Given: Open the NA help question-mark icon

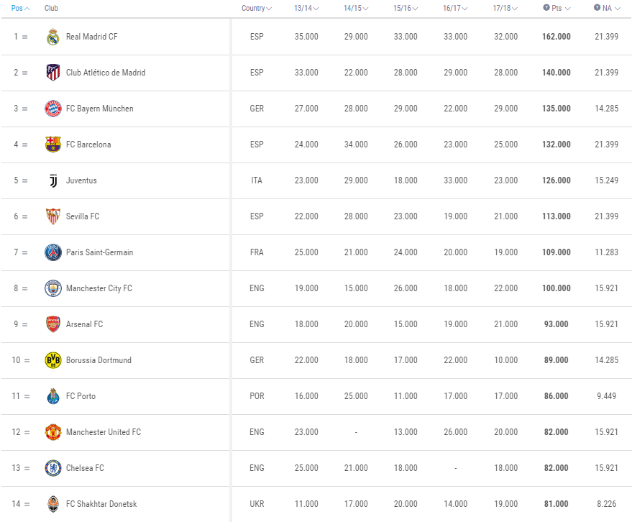Looking at the screenshot, I should [597, 8].
